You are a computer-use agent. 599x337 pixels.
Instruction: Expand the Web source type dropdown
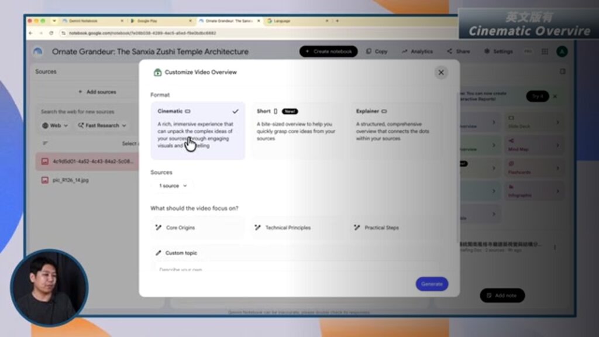point(55,125)
